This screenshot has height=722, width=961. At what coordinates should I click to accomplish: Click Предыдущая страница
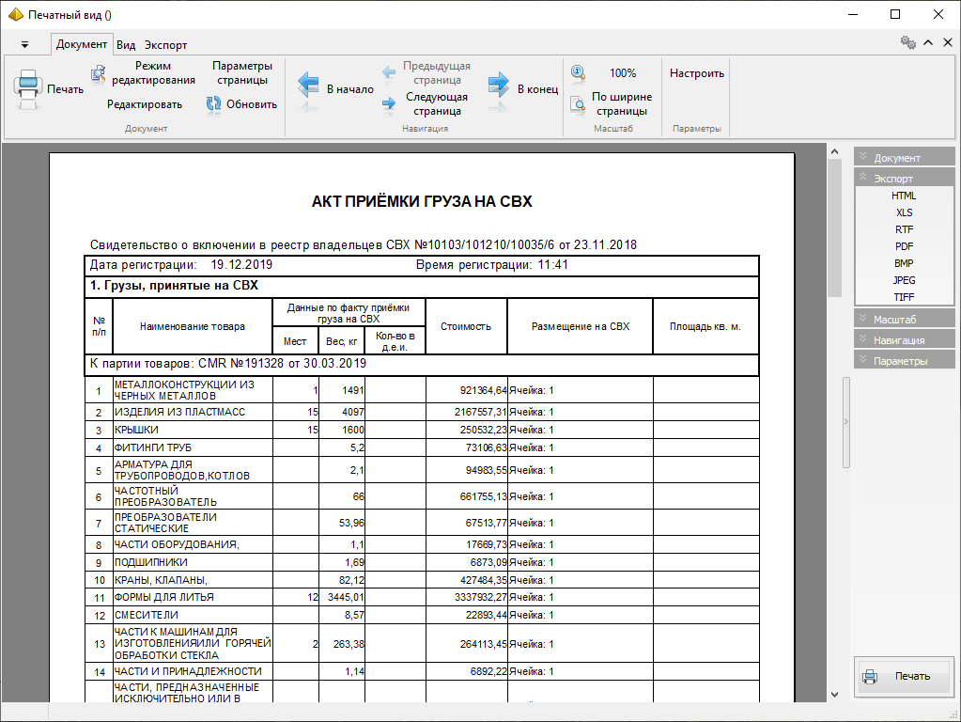tap(437, 72)
